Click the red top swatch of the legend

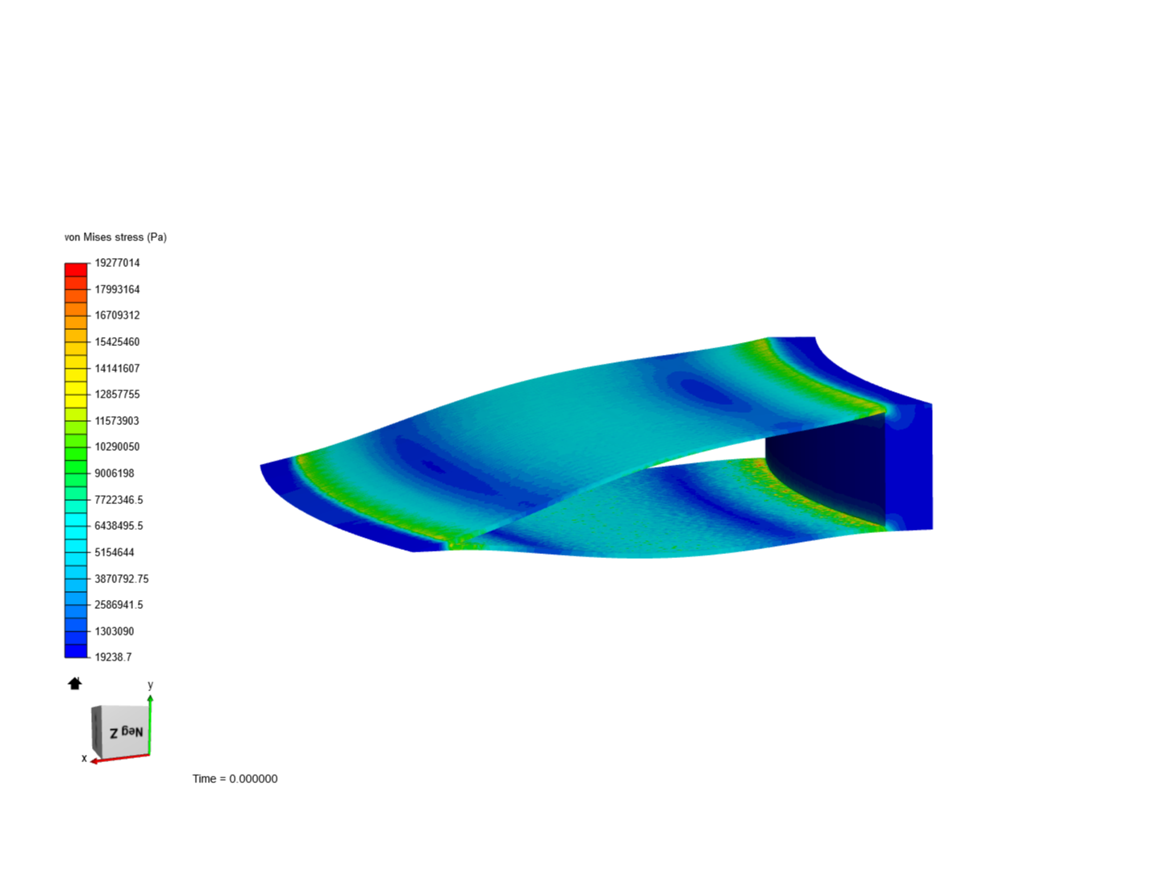pyautogui.click(x=76, y=269)
